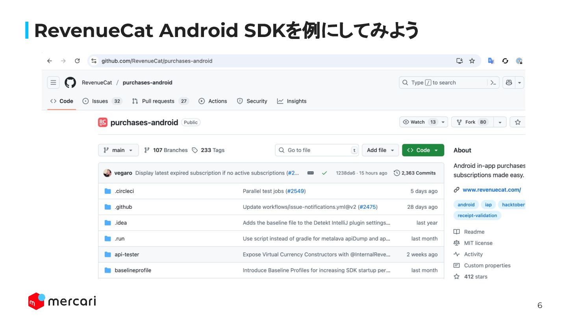Expand the dropdown arrow next to Fork
The width and height of the screenshot is (567, 319).
500,122
